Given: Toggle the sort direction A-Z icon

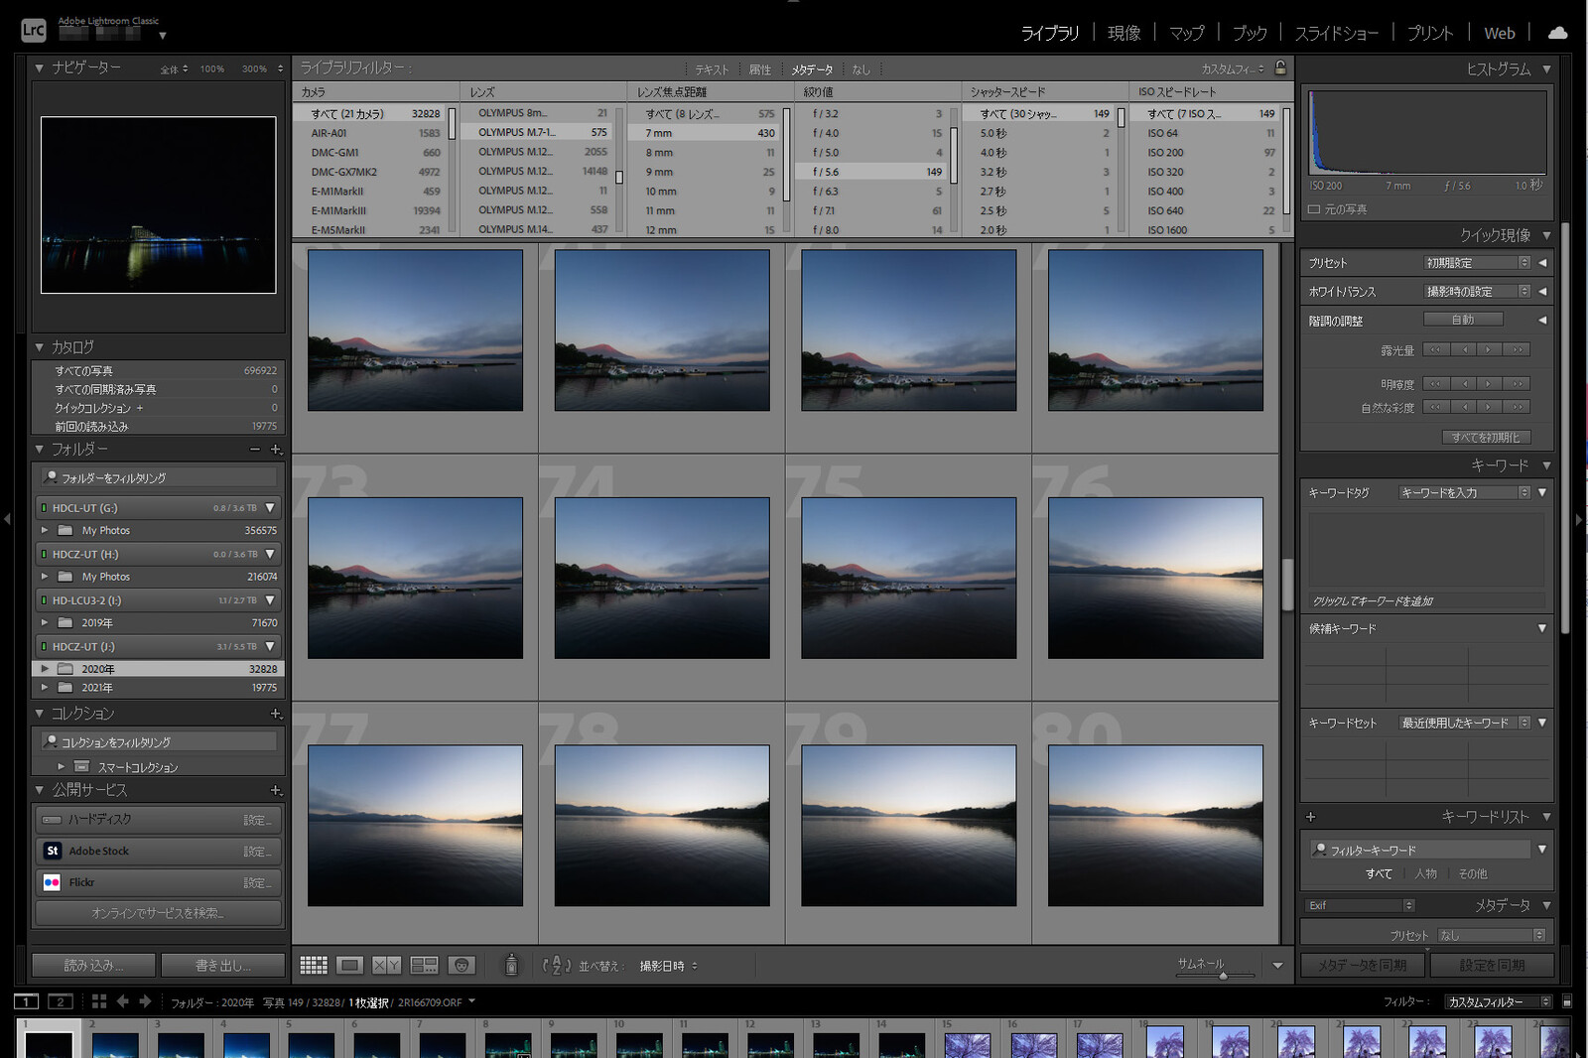Looking at the screenshot, I should pyautogui.click(x=556, y=965).
